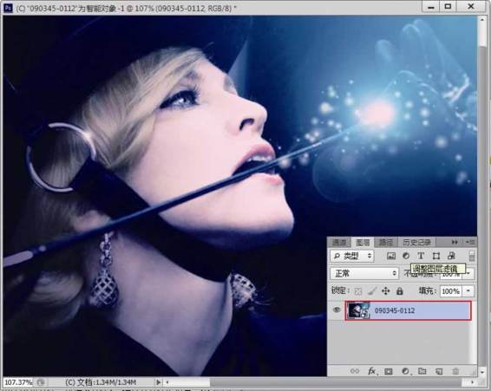Filter layers by type (T icon)
Screen dimensions: 491x391
pos(421,256)
